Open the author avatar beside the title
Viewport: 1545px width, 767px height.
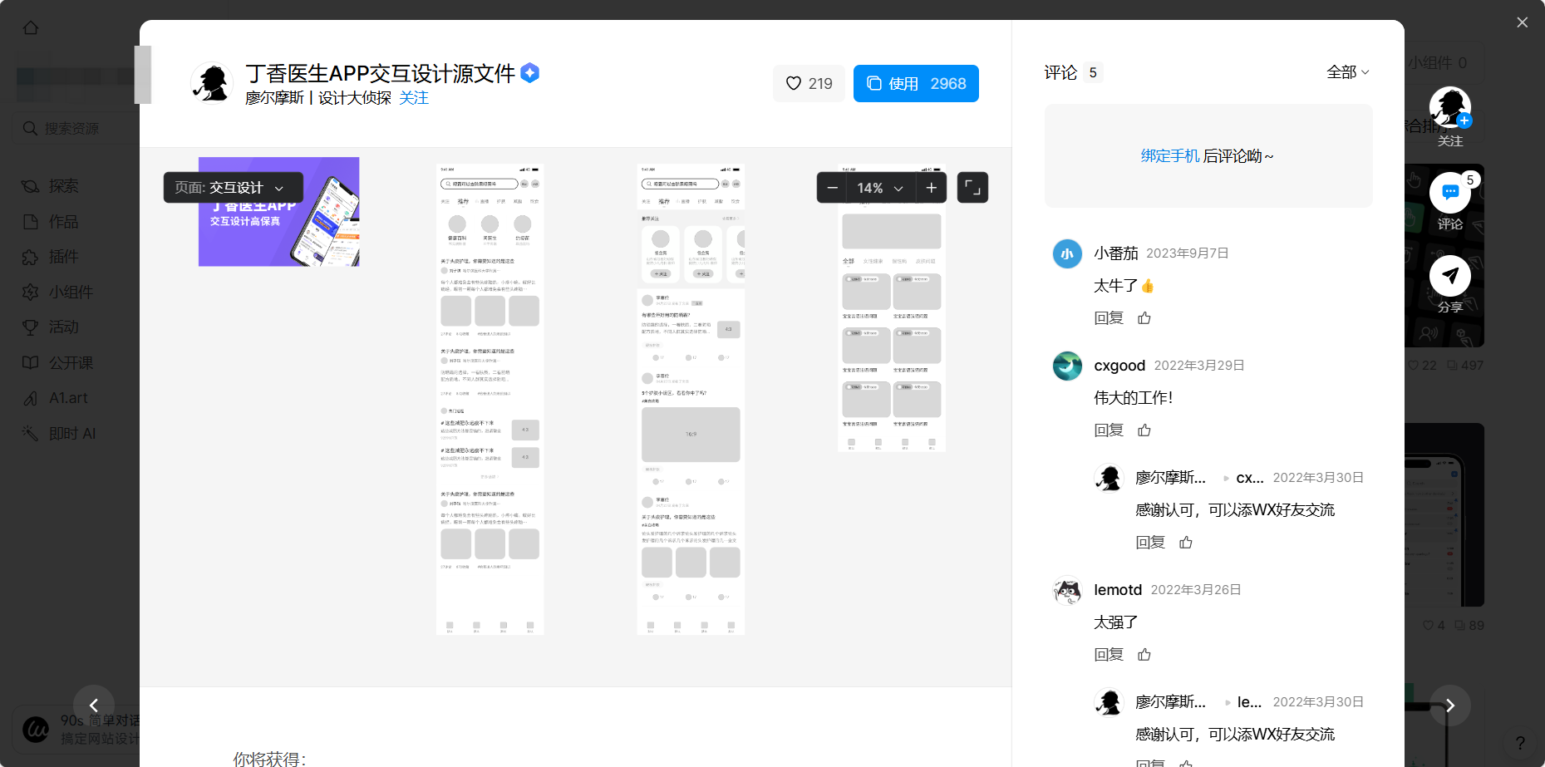(x=212, y=83)
